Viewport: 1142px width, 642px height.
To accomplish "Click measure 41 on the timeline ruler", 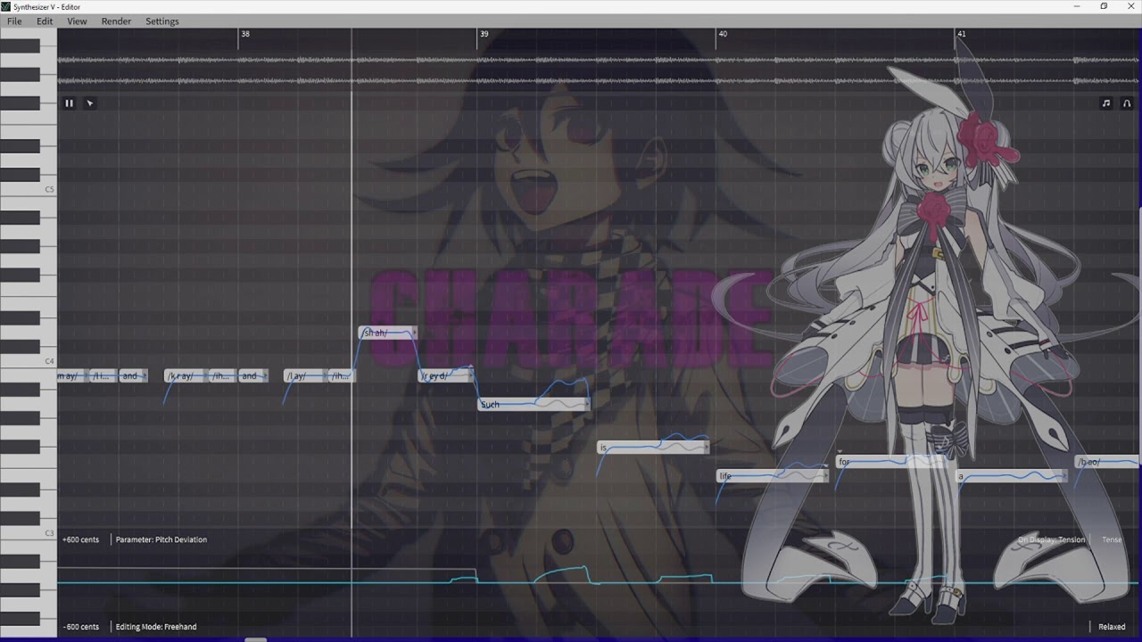I will pyautogui.click(x=961, y=34).
